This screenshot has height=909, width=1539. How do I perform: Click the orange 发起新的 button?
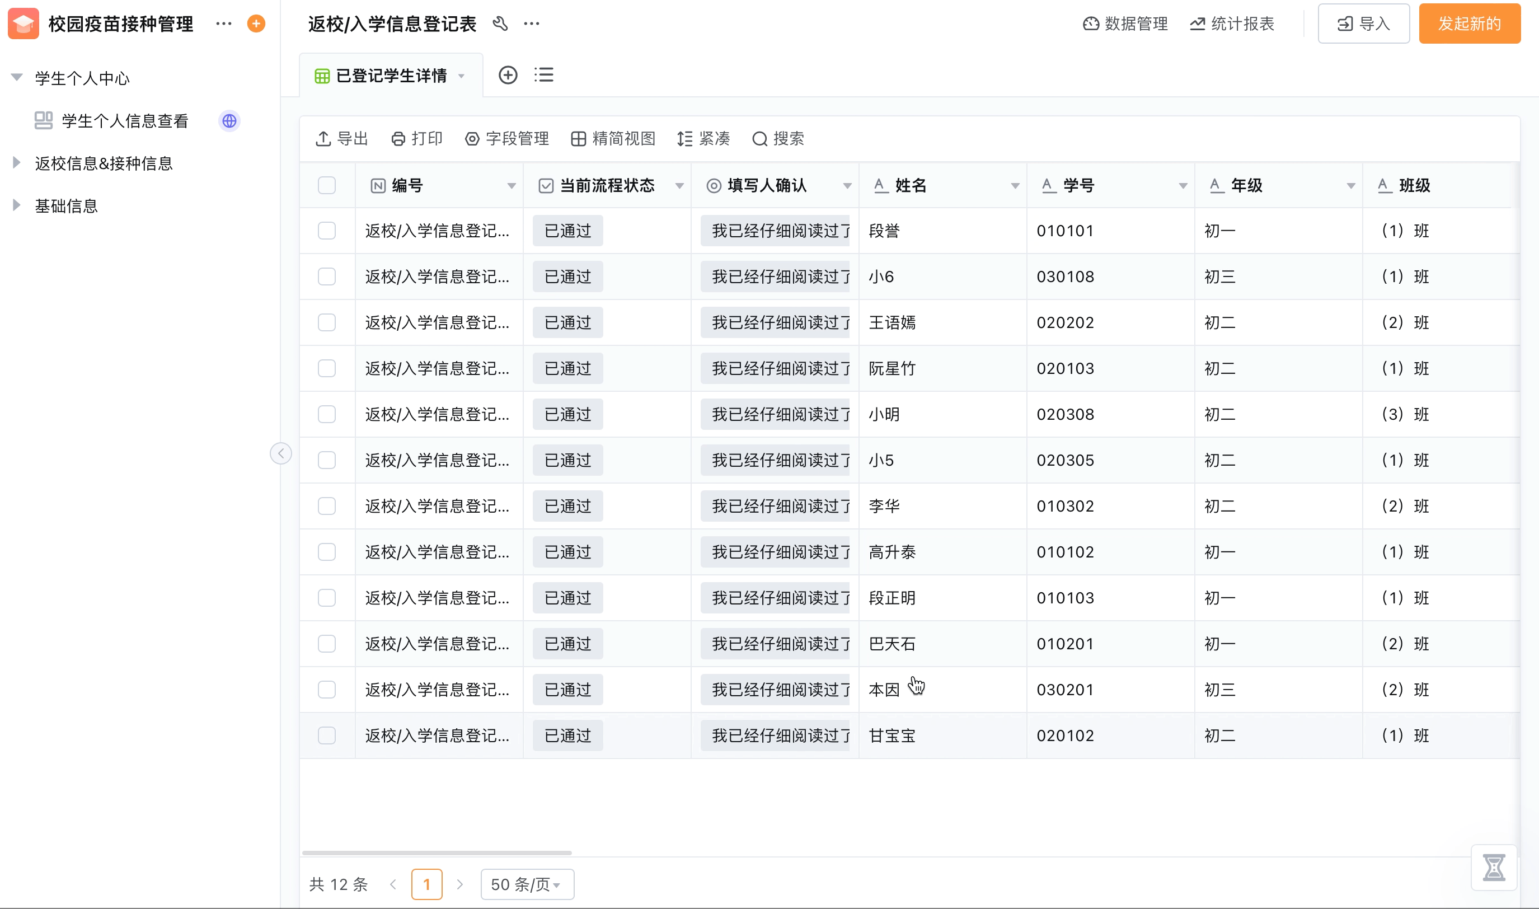(x=1469, y=24)
